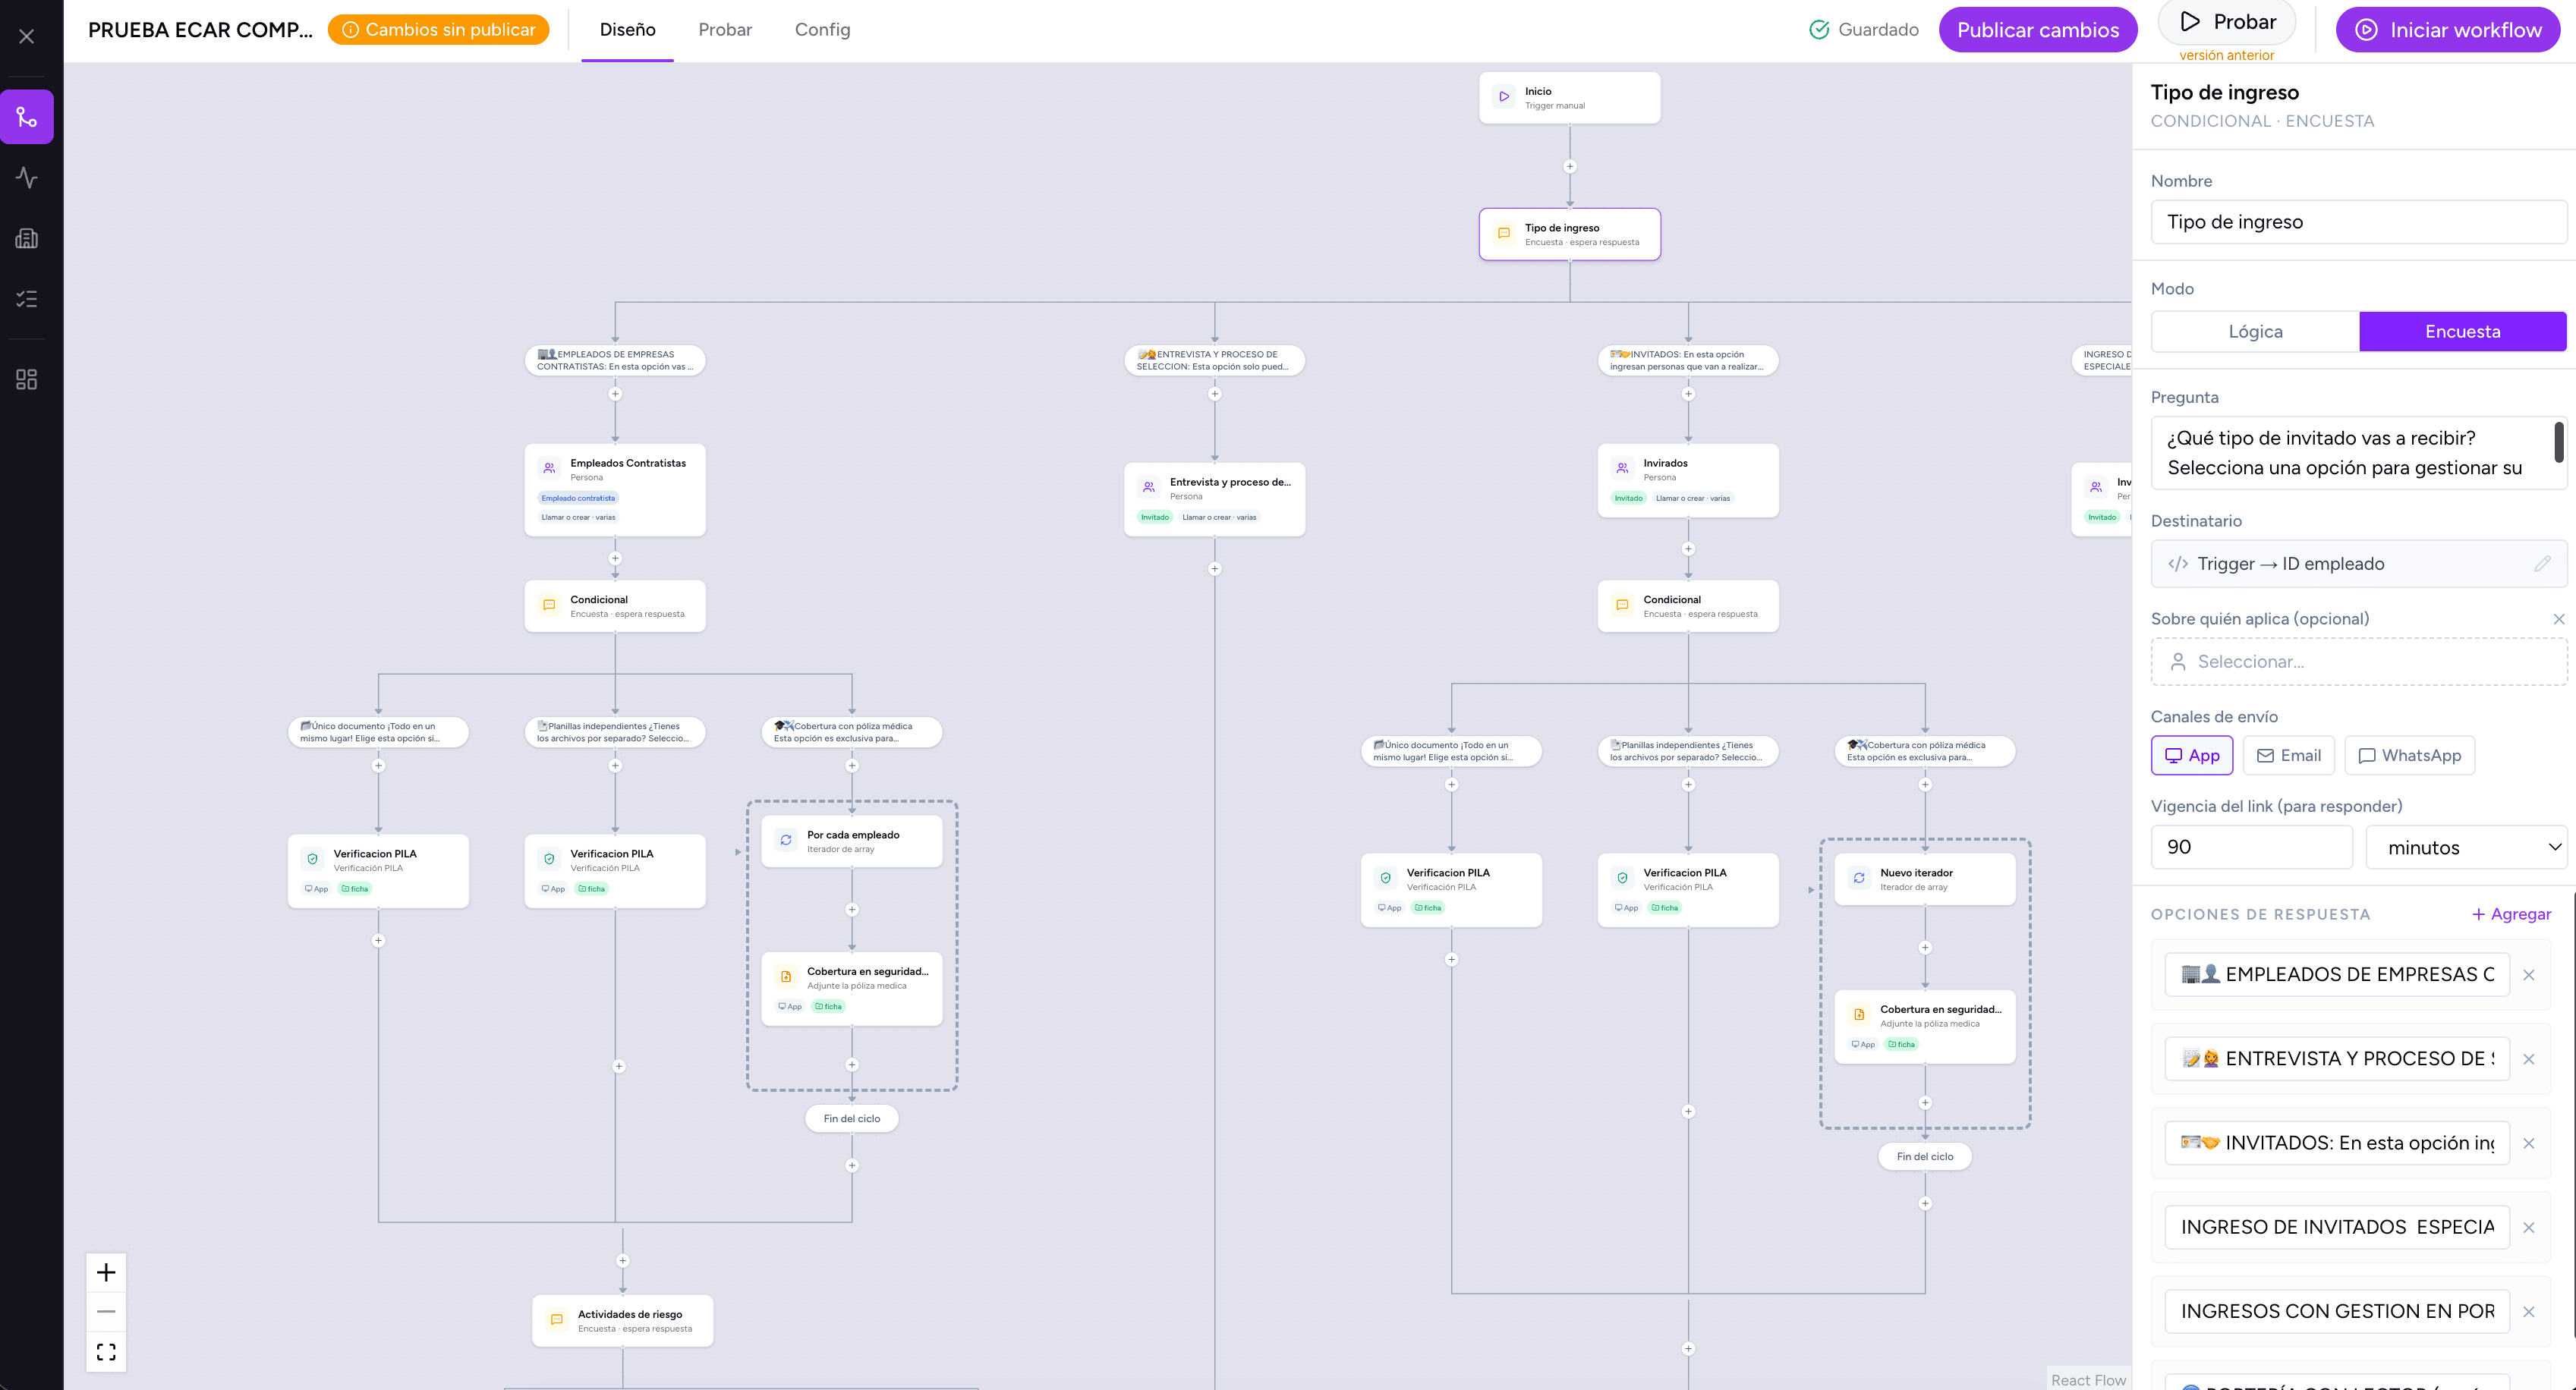The height and width of the screenshot is (1390, 2576).
Task: Fit the canvas view with fullscreen icon
Action: tap(106, 1352)
